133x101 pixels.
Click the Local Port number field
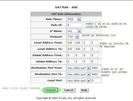click(96, 80)
